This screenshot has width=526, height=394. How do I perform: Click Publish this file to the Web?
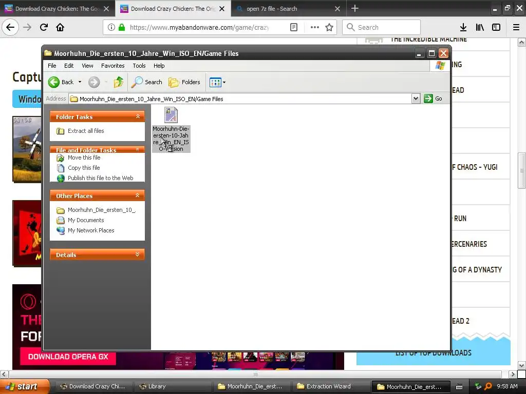(100, 178)
